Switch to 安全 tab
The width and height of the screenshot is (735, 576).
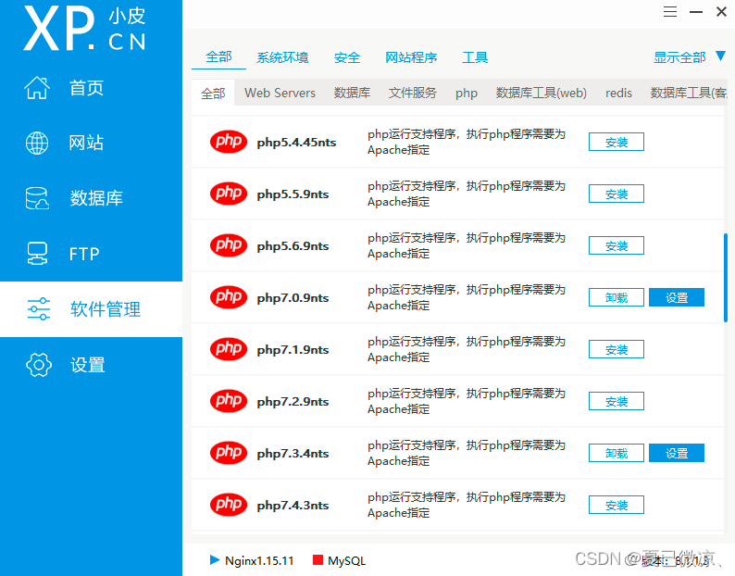point(347,57)
